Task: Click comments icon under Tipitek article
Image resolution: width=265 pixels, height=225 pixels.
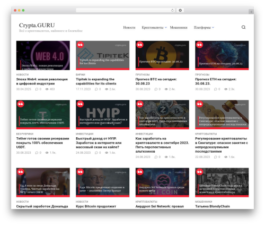Action: [96, 89]
